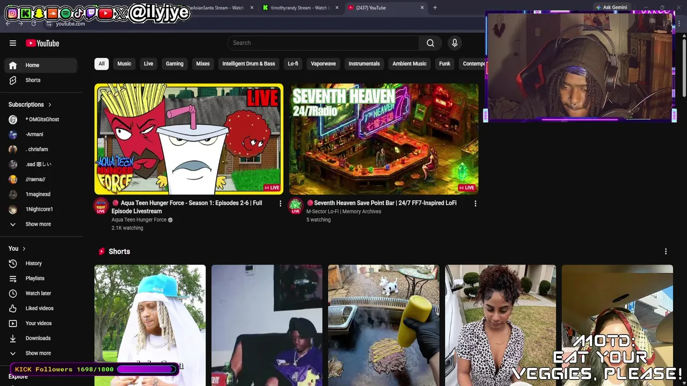Open the OMGitsGhost subscription channel

(x=41, y=120)
